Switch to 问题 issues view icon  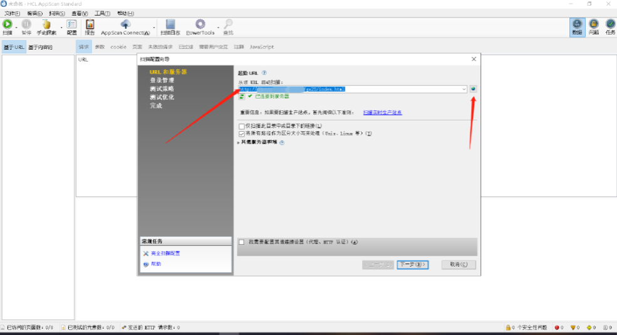[594, 24]
